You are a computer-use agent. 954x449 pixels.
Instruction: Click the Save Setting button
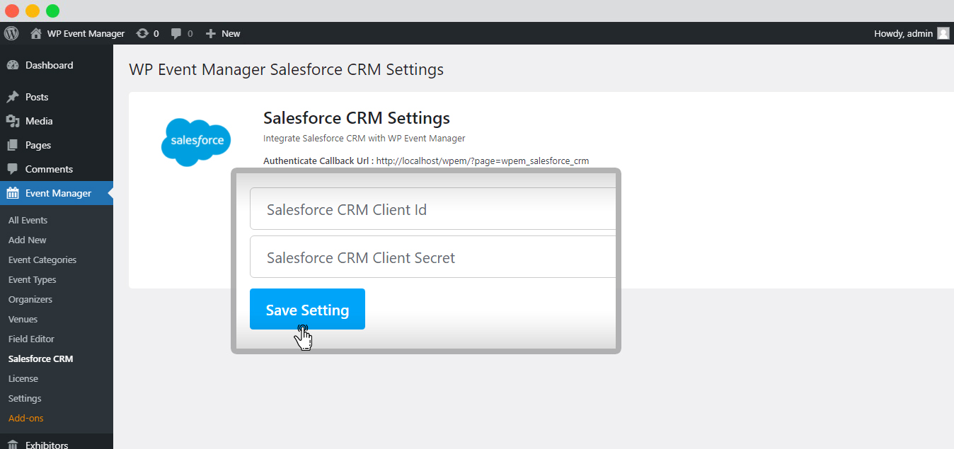click(307, 309)
